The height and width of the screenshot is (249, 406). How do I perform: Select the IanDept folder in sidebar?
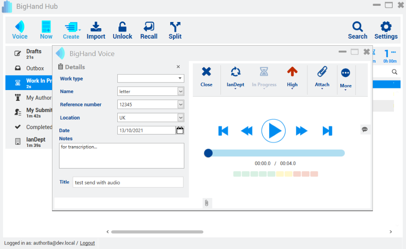pyautogui.click(x=29, y=142)
